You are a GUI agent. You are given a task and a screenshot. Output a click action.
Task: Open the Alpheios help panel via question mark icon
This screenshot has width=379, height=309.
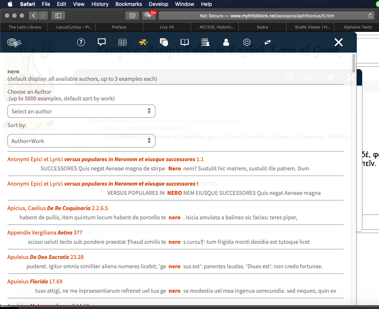point(81,42)
